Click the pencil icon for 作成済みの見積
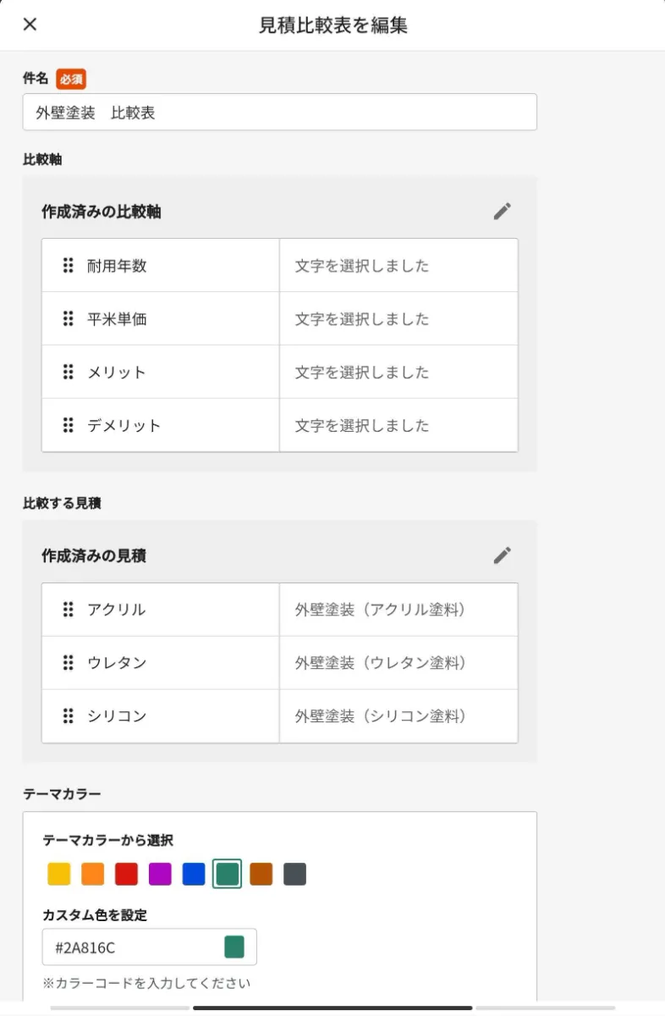 click(x=503, y=555)
